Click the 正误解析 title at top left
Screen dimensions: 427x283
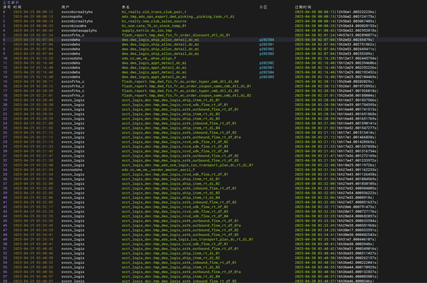11,2
